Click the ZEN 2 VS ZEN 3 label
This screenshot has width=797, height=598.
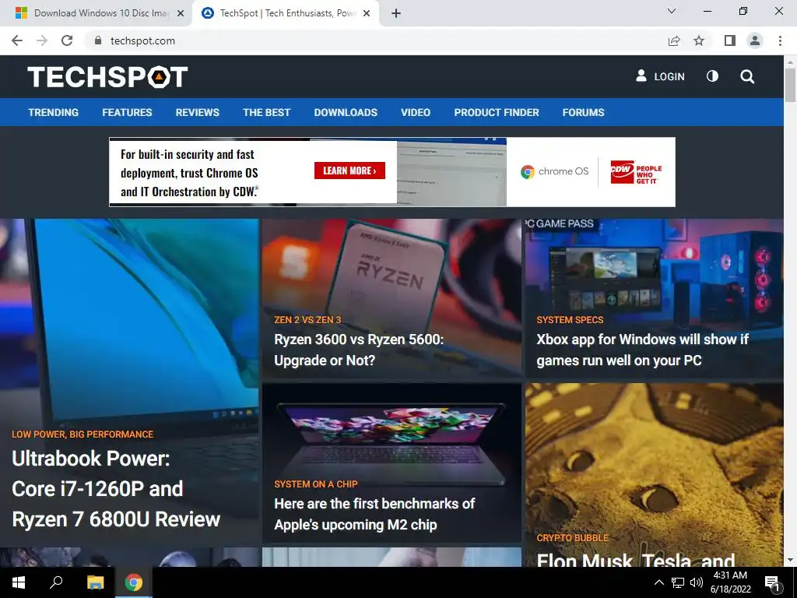click(x=307, y=320)
